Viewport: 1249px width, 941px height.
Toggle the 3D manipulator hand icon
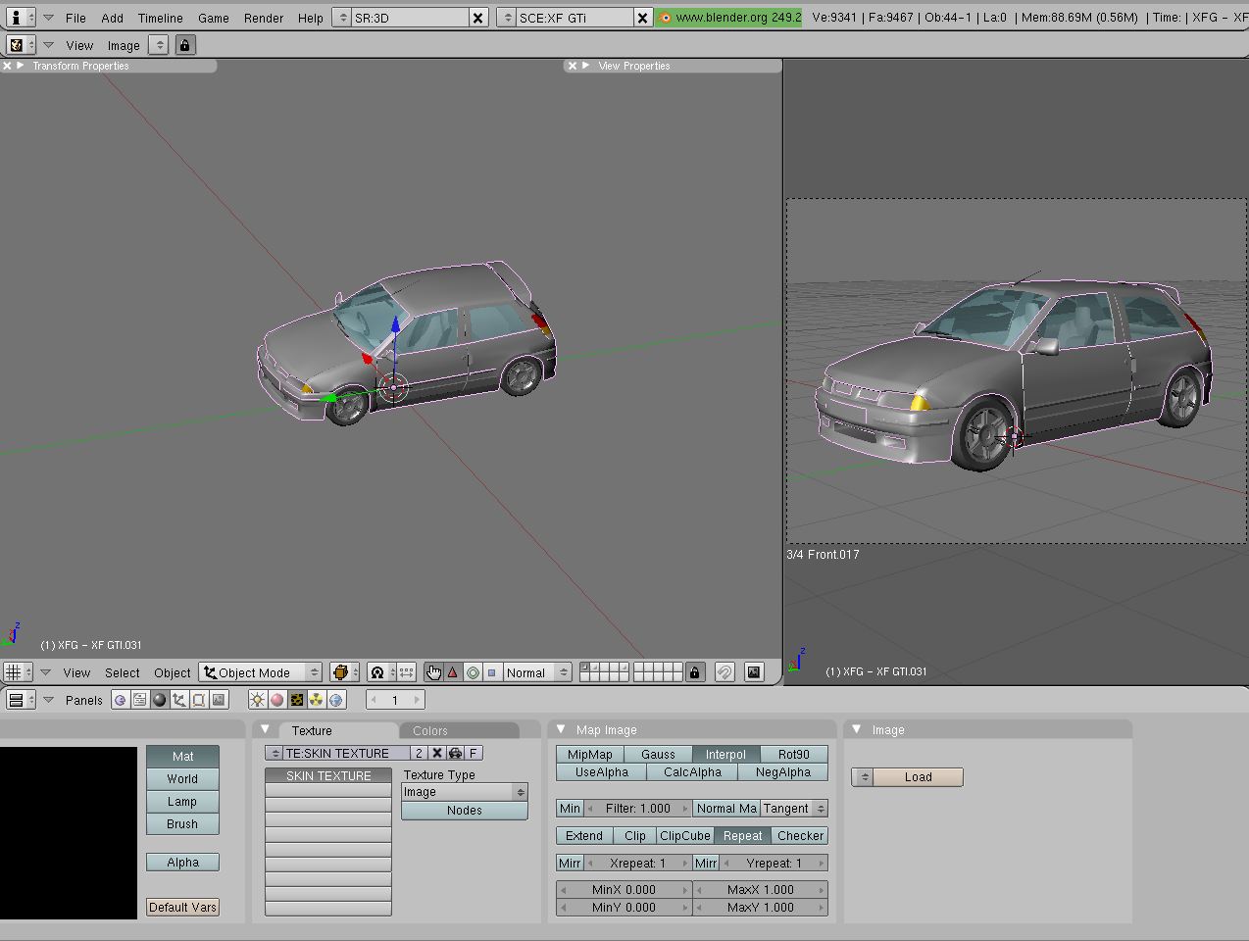(433, 672)
